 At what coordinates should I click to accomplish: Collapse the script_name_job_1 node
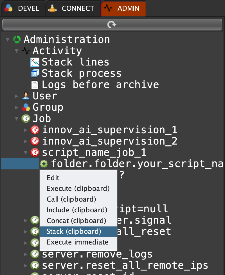point(26,152)
